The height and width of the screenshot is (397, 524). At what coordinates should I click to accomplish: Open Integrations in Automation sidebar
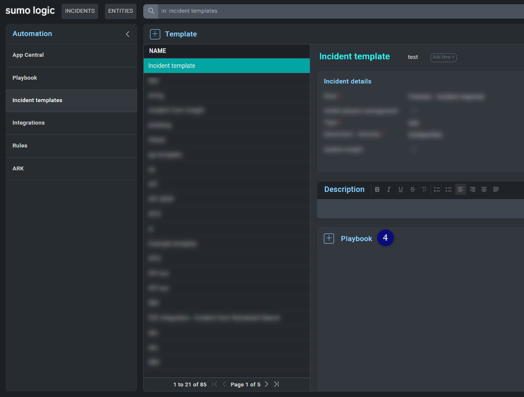click(28, 123)
